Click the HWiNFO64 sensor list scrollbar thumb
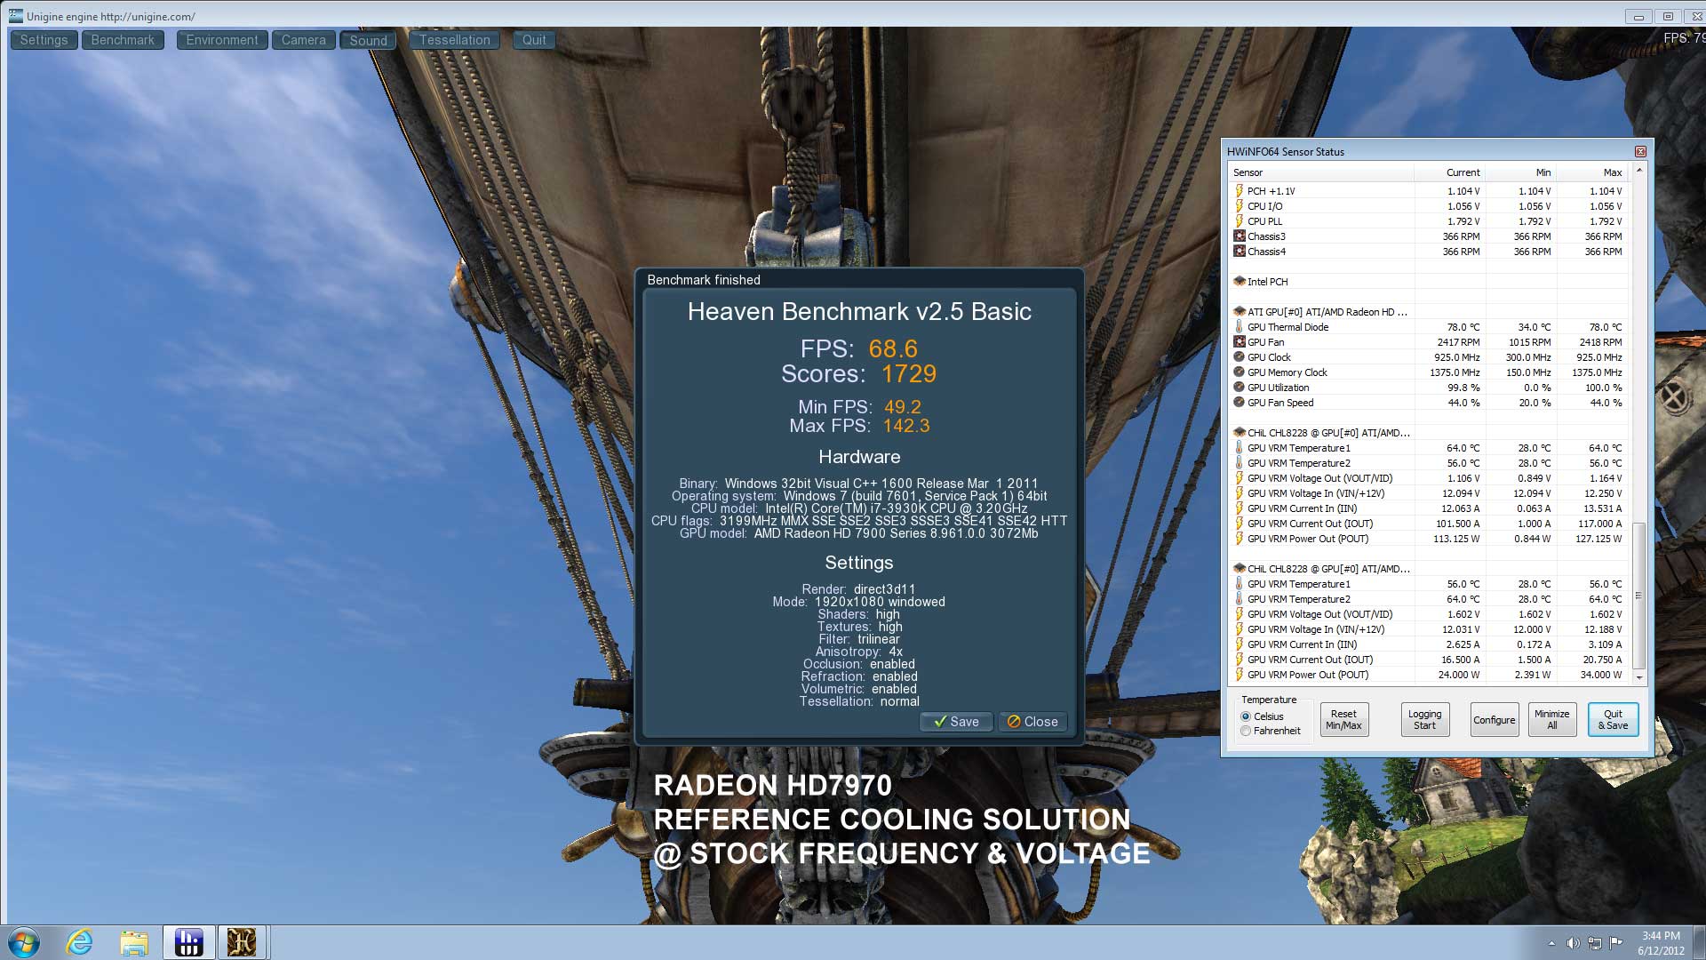The width and height of the screenshot is (1706, 960). coord(1639,596)
